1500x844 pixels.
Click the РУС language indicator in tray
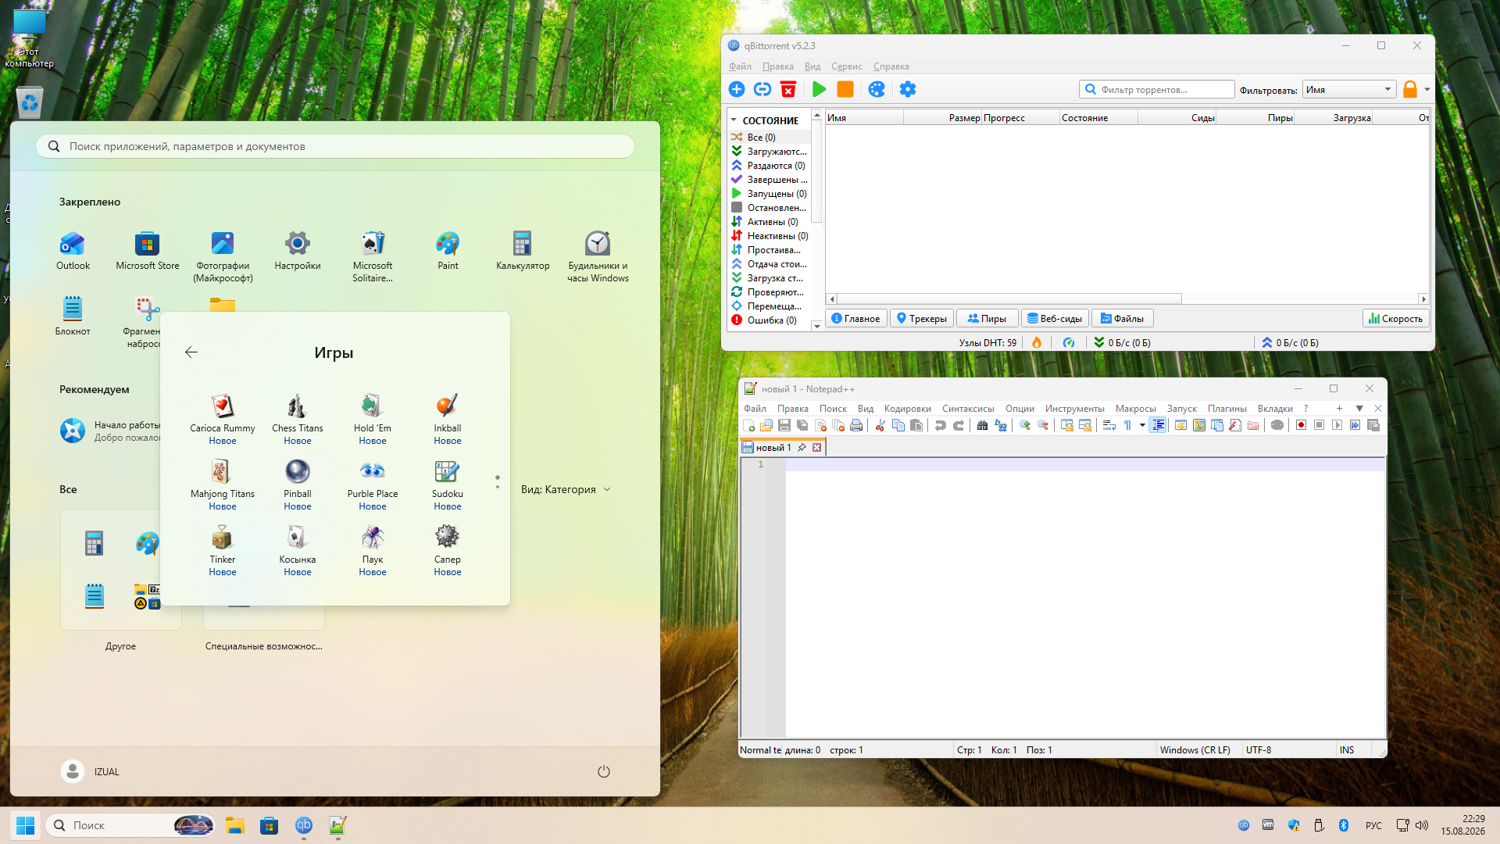click(1373, 825)
